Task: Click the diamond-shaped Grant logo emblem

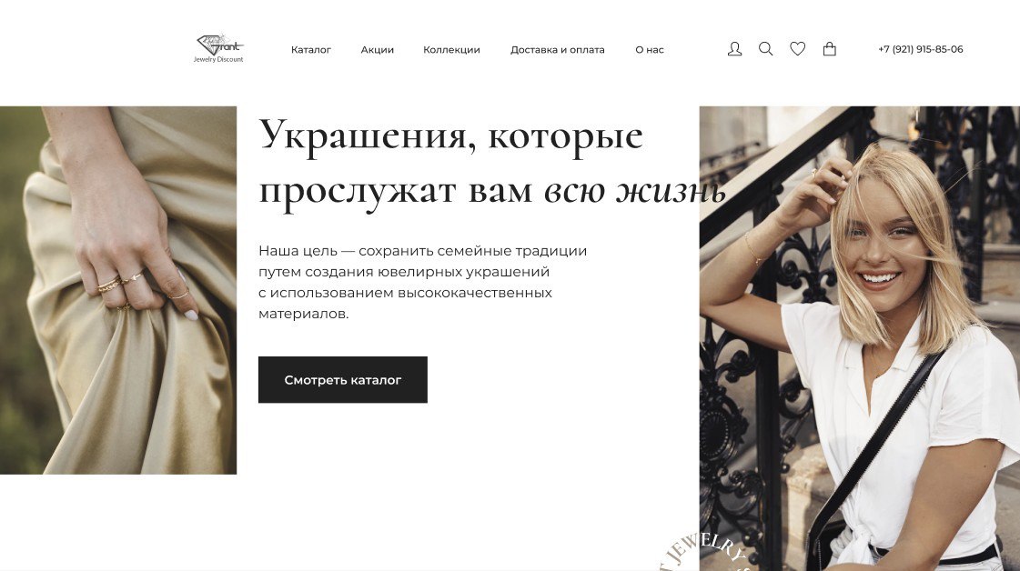Action: pos(219,45)
